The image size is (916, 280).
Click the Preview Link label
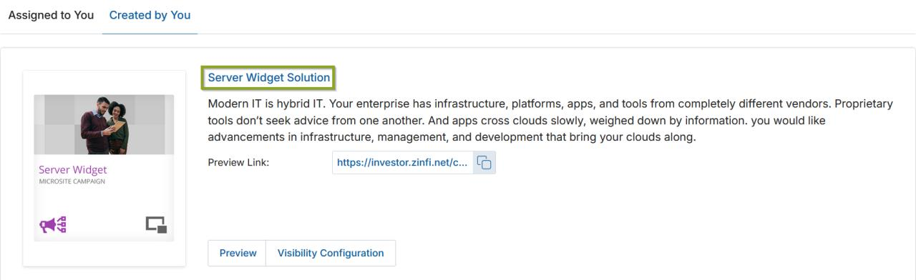[x=238, y=162]
